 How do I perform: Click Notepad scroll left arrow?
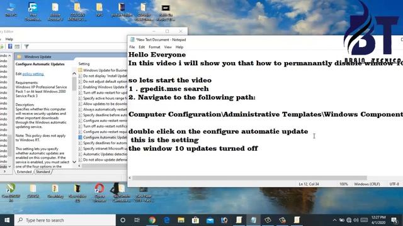(x=130, y=178)
